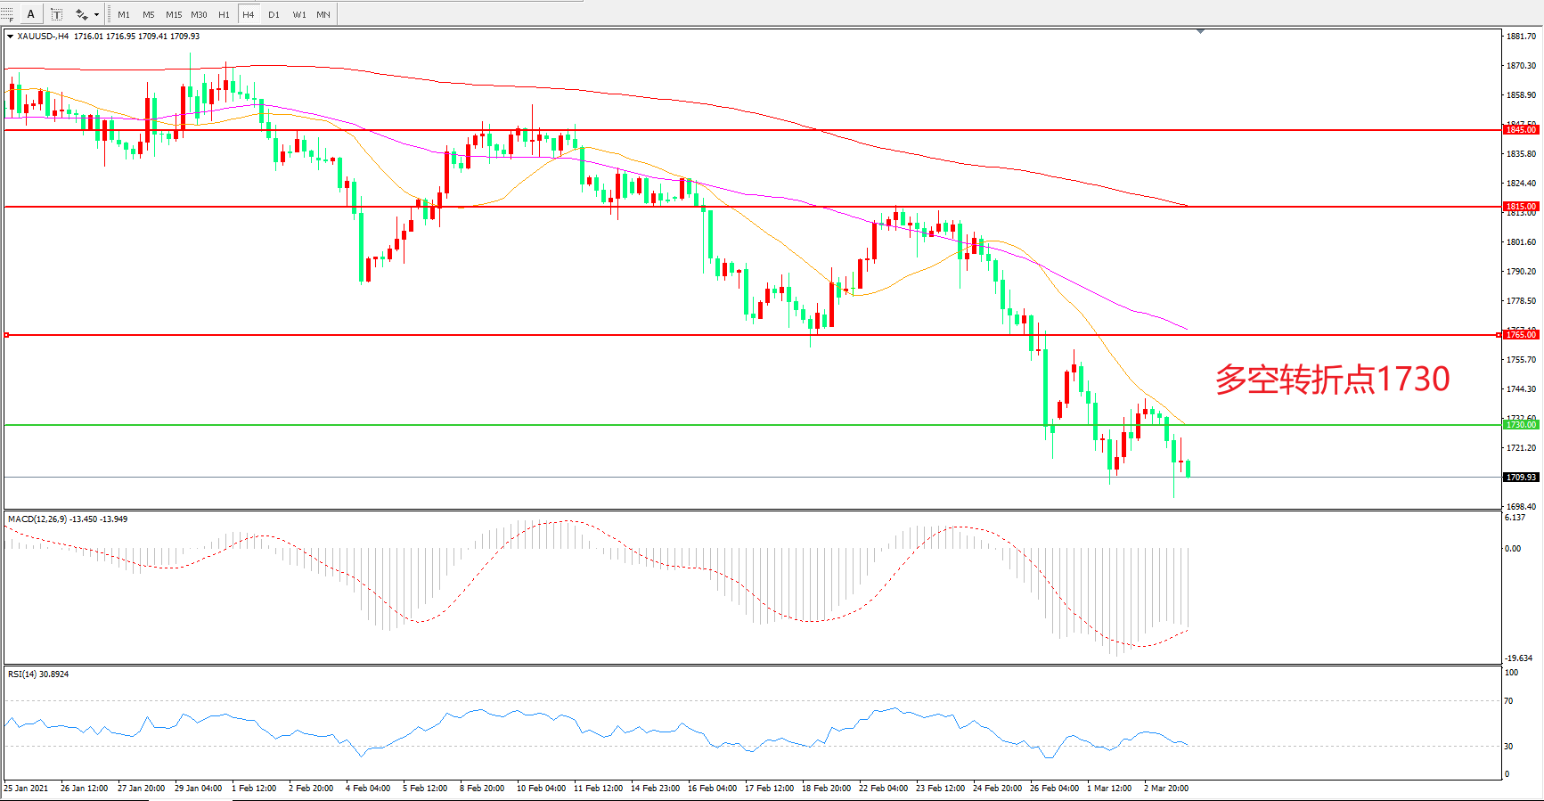Select the MN monthly timeframe
The image size is (1544, 801).
click(x=323, y=14)
